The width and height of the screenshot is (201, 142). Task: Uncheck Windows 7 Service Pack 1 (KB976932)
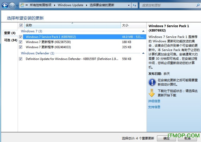coord(21,37)
